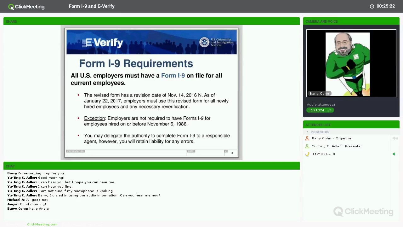This screenshot has height=227, width=403.
Task: Select Yu-Ting C. Adler - Presenter in the attendee list
Action: tap(337, 146)
